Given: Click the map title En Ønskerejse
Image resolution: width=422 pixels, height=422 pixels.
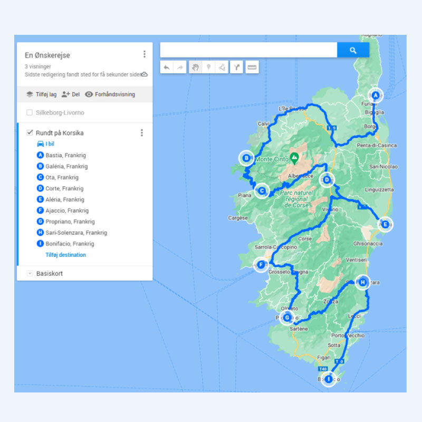Looking at the screenshot, I should click(x=47, y=55).
